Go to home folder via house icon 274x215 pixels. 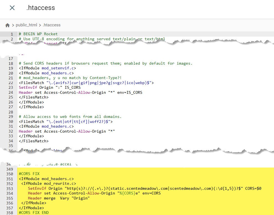coord(7,25)
